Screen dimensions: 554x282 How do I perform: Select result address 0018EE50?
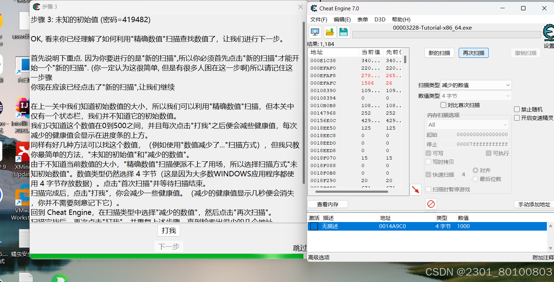click(323, 128)
